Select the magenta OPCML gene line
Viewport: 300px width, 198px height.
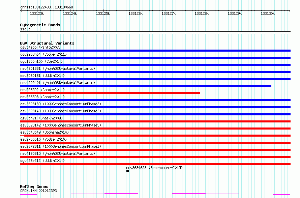(x=155, y=194)
